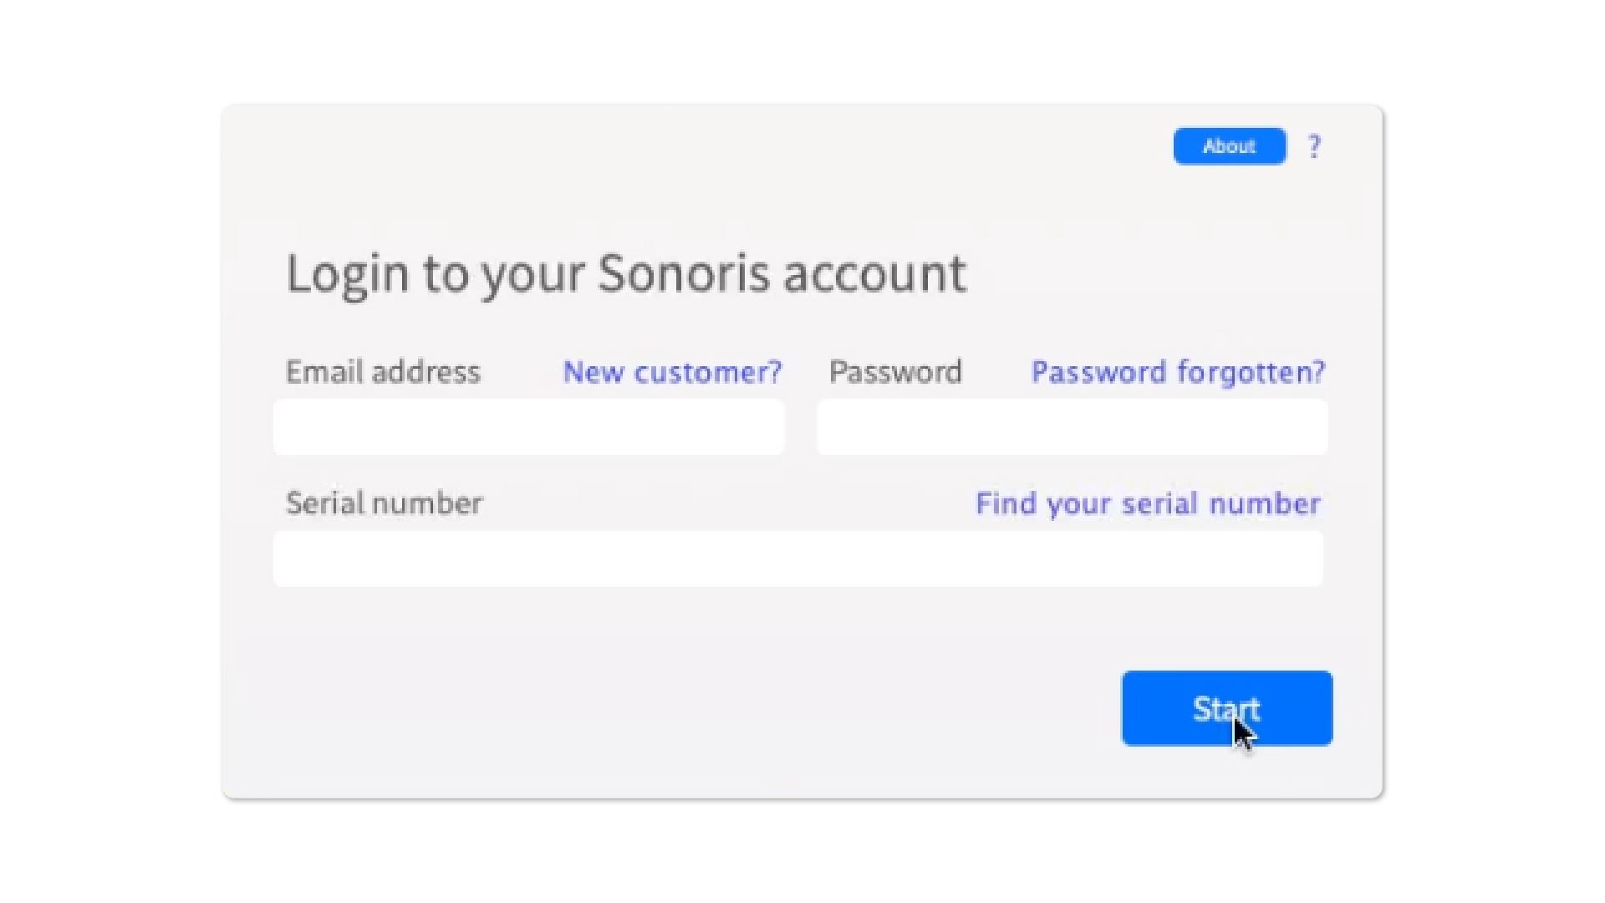Image resolution: width=1605 pixels, height=903 pixels.
Task: Register as a new customer
Action: pyautogui.click(x=672, y=372)
